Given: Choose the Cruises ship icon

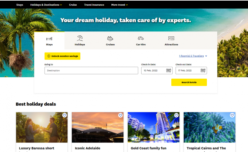Looking at the screenshot, I should tap(110, 38).
